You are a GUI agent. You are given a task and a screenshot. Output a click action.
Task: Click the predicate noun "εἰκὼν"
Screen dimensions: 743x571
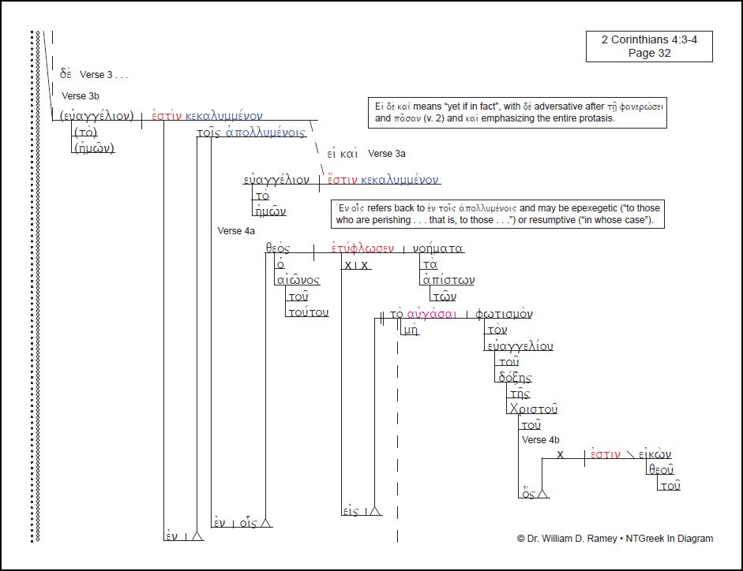coord(655,454)
